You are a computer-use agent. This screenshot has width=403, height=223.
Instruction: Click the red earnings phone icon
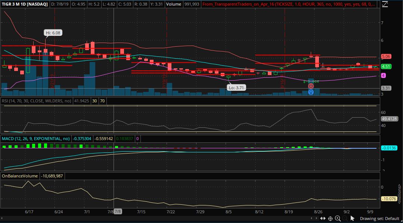click(311, 86)
